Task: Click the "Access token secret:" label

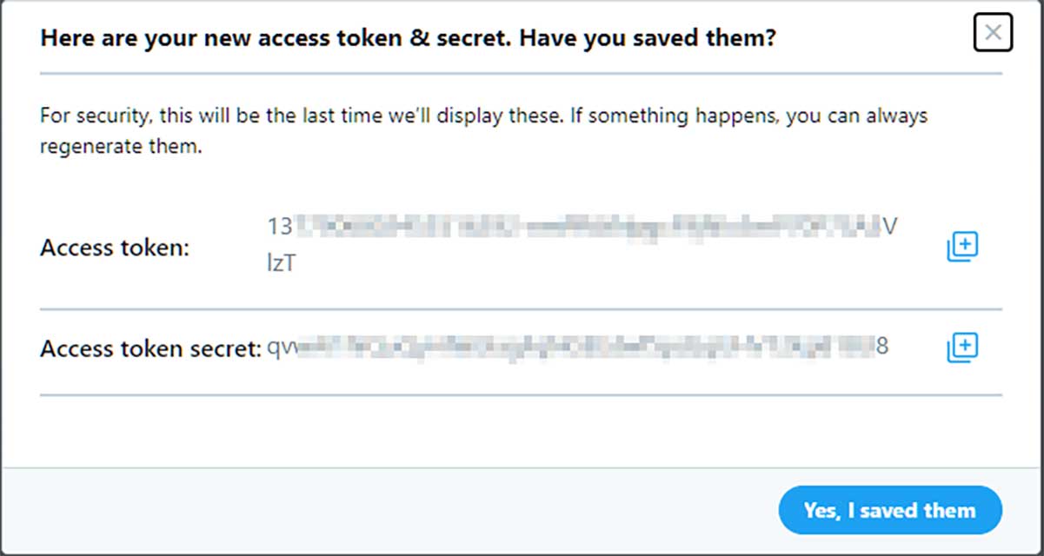Action: 150,349
